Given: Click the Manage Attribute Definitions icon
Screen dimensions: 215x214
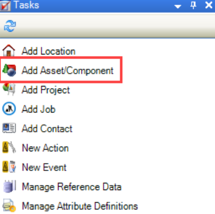Looking at the screenshot, I should (x=9, y=206).
